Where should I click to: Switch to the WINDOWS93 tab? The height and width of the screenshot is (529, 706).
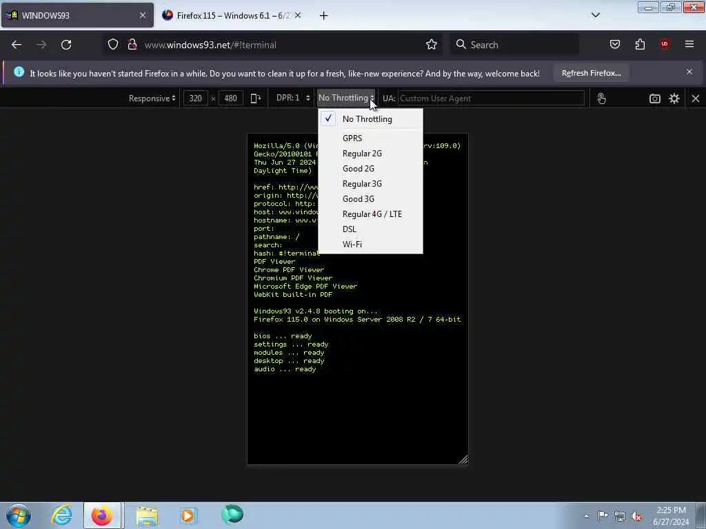point(77,15)
